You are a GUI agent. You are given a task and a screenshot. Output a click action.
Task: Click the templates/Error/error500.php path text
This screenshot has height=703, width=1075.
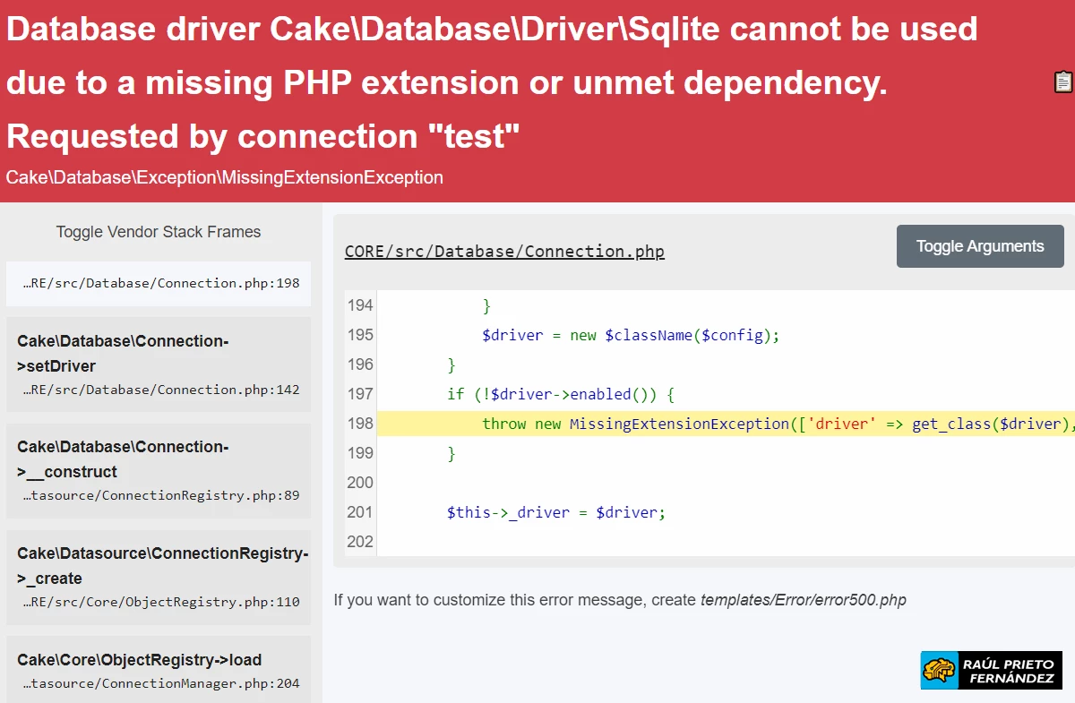click(x=803, y=600)
